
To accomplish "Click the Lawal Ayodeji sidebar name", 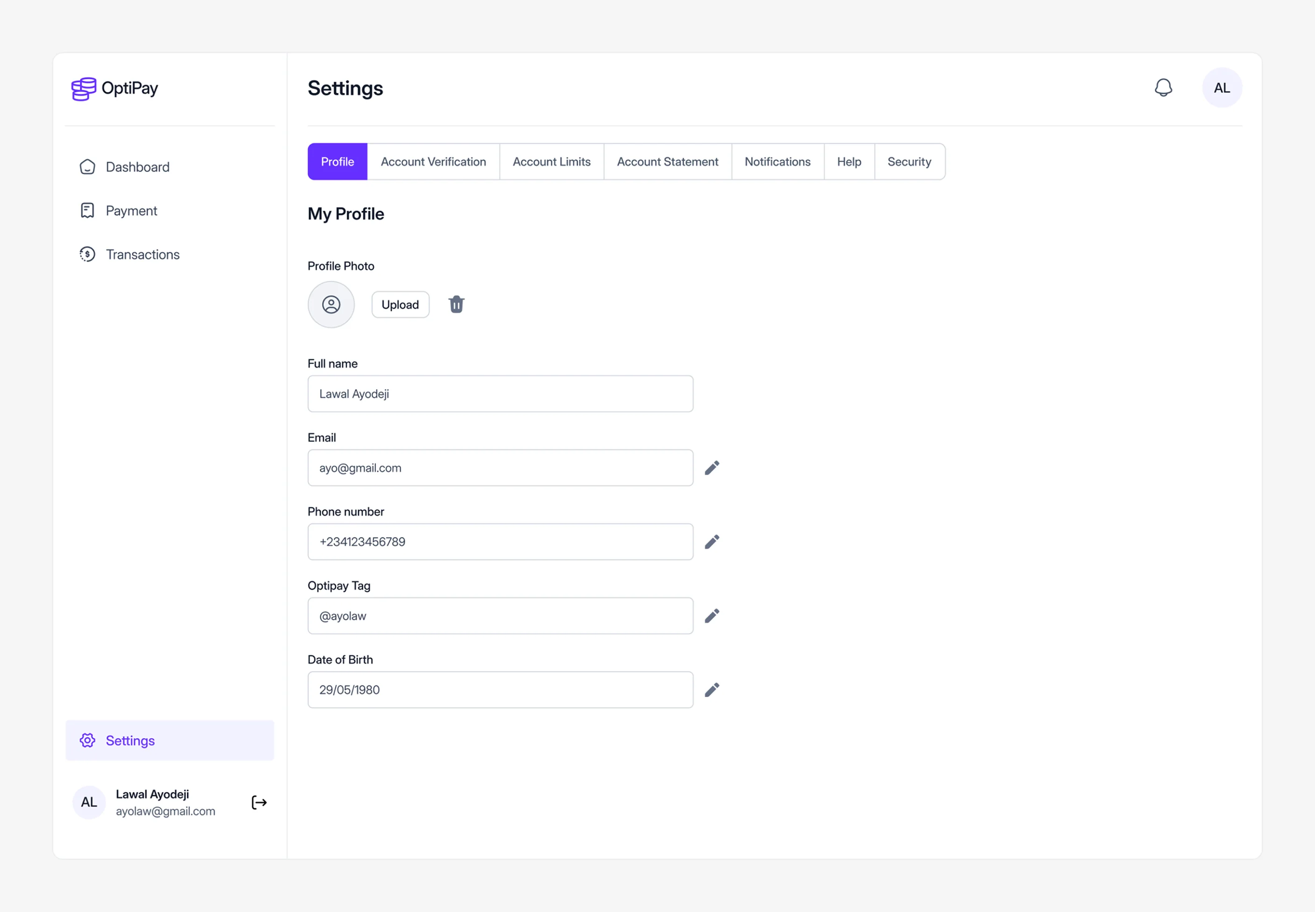I will tap(152, 794).
